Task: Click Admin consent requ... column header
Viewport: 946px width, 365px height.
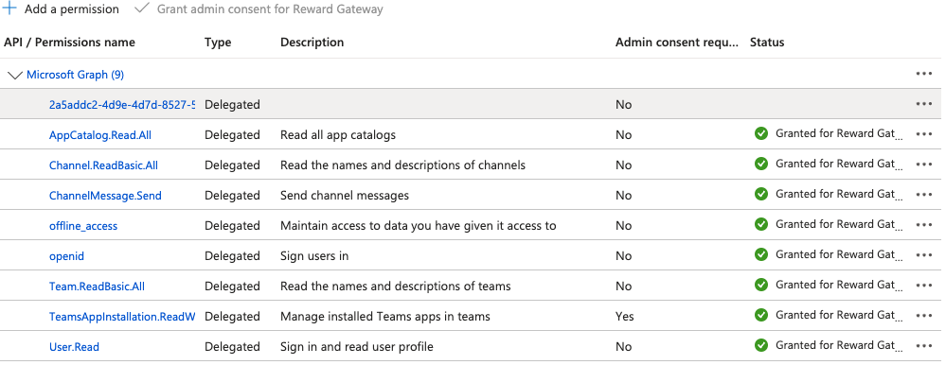Action: 677,43
